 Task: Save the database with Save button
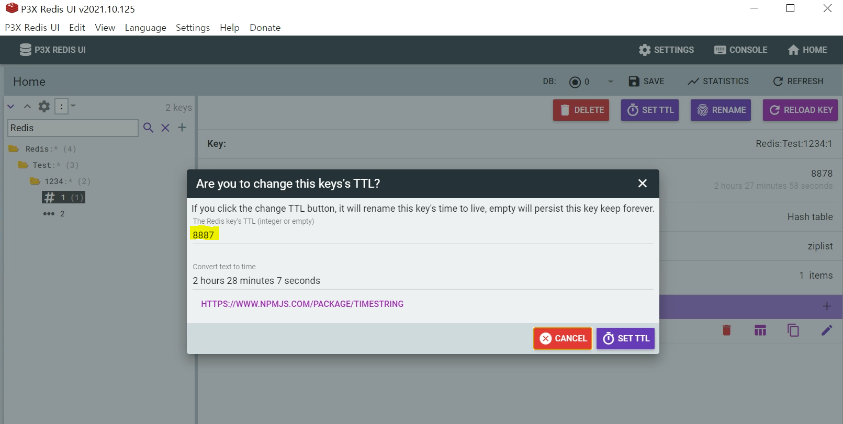(646, 81)
